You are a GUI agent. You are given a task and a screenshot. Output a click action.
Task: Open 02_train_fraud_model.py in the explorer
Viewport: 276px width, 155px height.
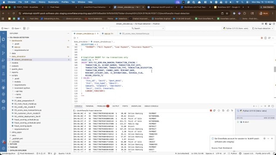point(25,104)
